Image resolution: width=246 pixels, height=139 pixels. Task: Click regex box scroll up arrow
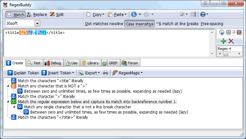pos(212,32)
